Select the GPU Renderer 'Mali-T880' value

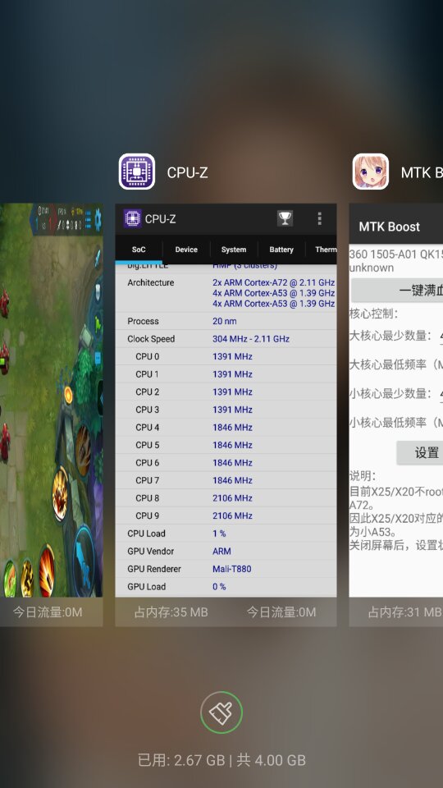point(232,569)
